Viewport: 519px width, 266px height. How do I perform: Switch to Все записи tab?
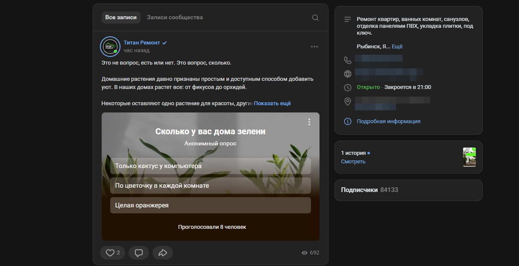(x=121, y=18)
